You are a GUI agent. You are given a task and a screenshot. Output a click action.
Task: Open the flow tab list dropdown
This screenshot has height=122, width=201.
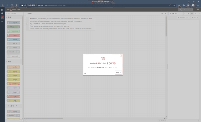click(x=165, y=13)
